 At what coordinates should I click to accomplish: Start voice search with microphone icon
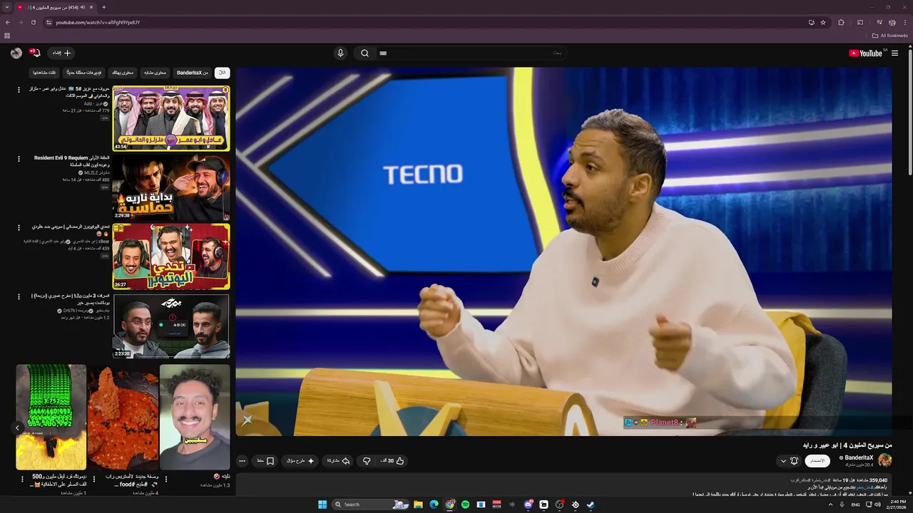(x=340, y=53)
